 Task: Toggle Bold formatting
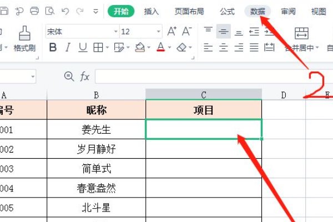point(53,47)
